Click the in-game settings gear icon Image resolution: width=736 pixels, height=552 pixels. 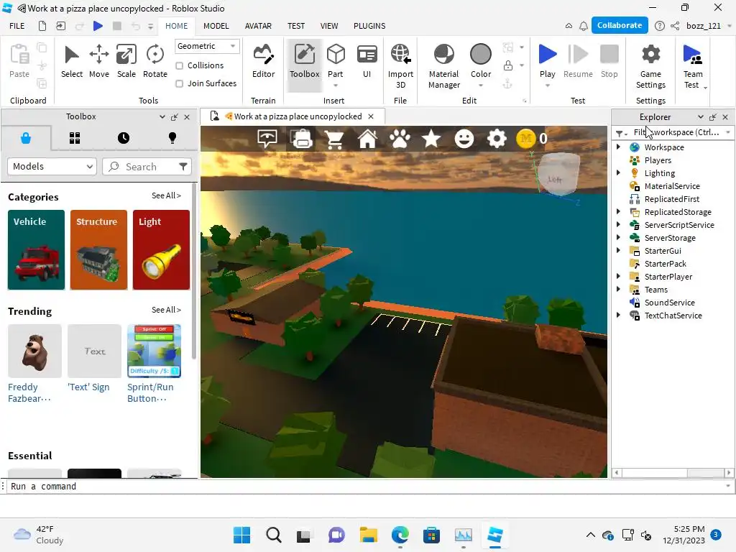[x=497, y=139]
